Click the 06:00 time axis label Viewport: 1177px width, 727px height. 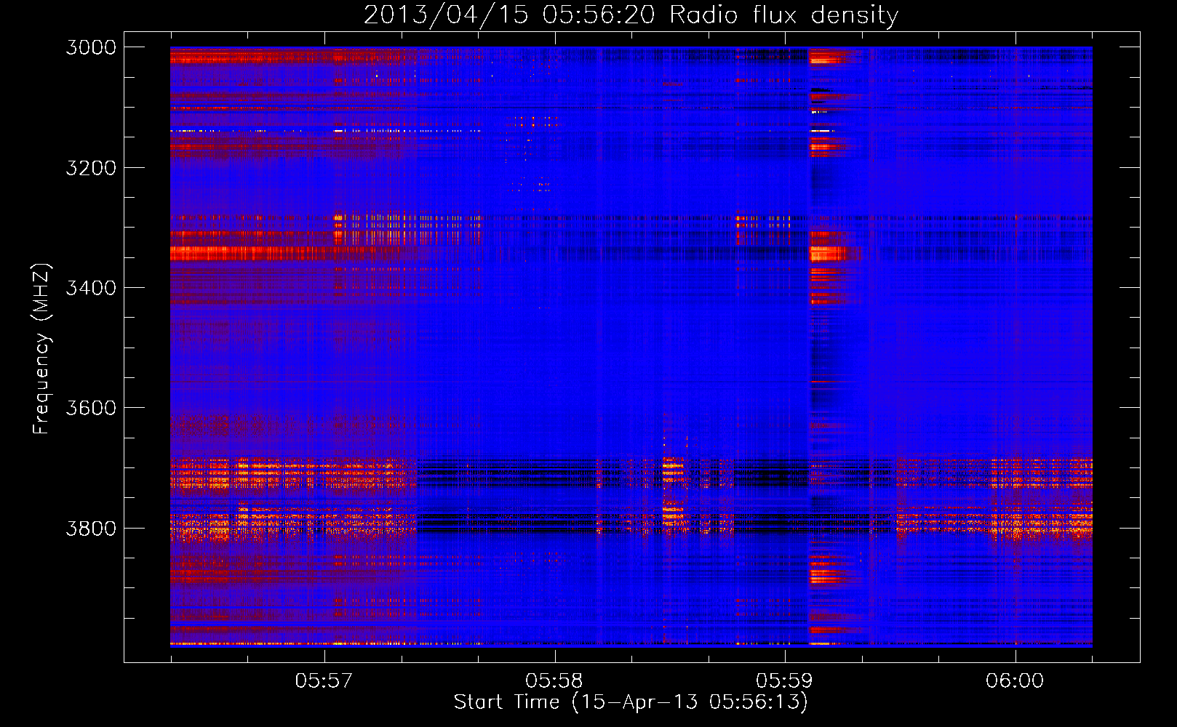point(1015,681)
